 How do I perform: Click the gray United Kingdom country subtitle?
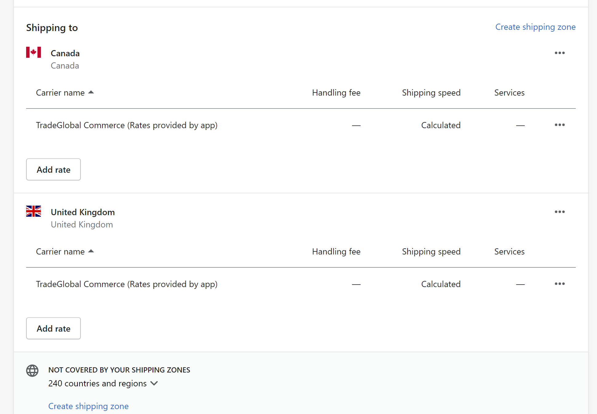tap(82, 224)
